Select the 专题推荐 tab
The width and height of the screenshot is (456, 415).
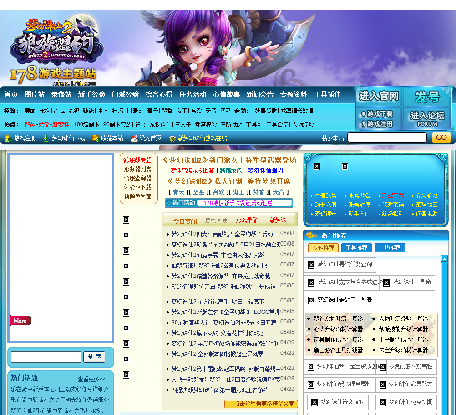pyautogui.click(x=323, y=248)
